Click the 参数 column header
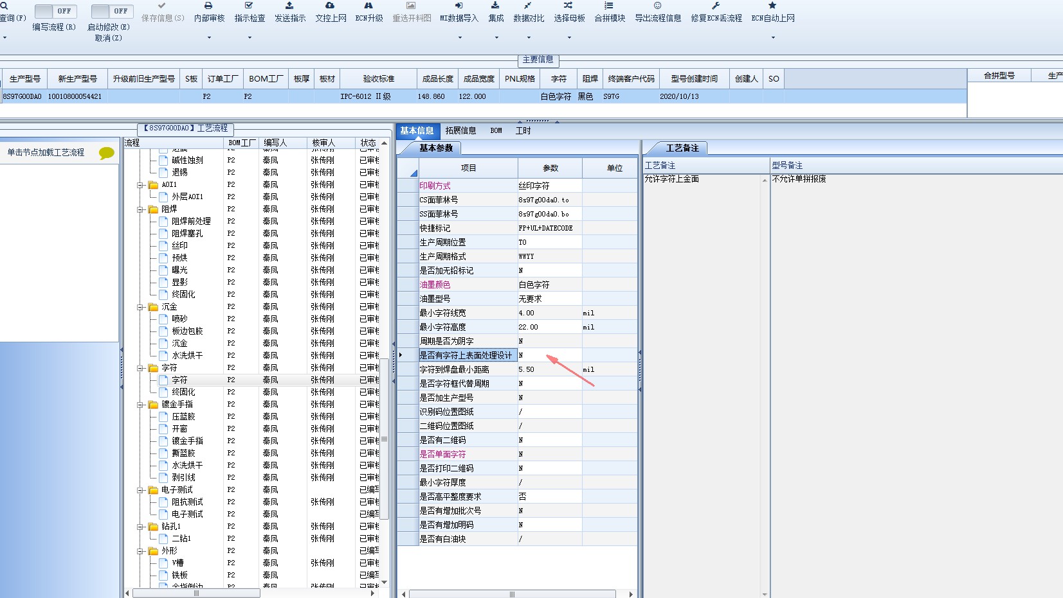 (550, 168)
